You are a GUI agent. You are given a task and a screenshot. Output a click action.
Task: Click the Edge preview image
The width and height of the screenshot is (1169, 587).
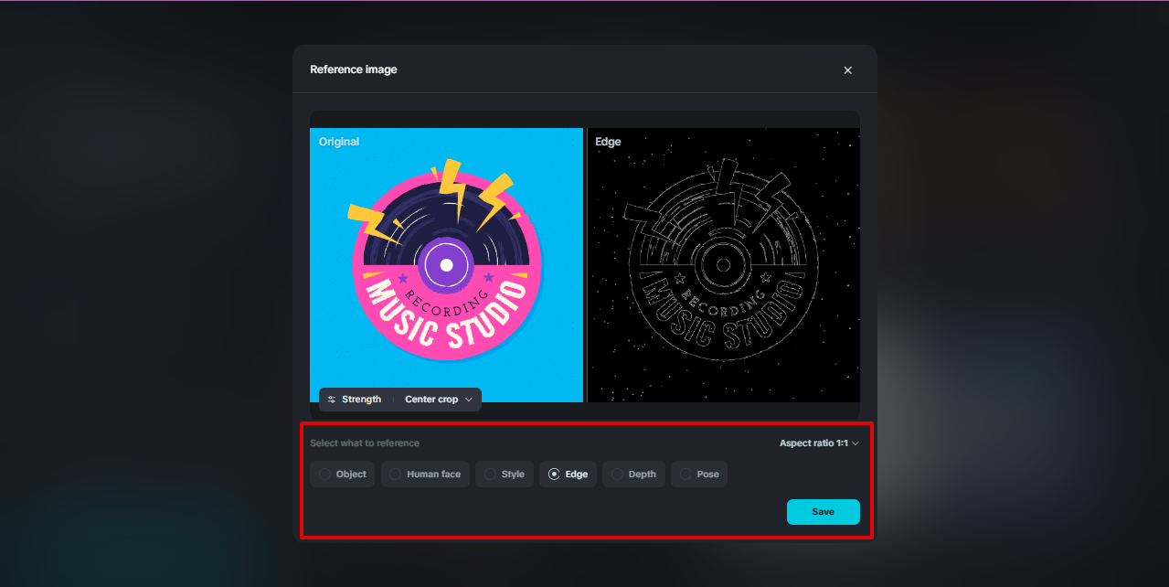coord(723,265)
